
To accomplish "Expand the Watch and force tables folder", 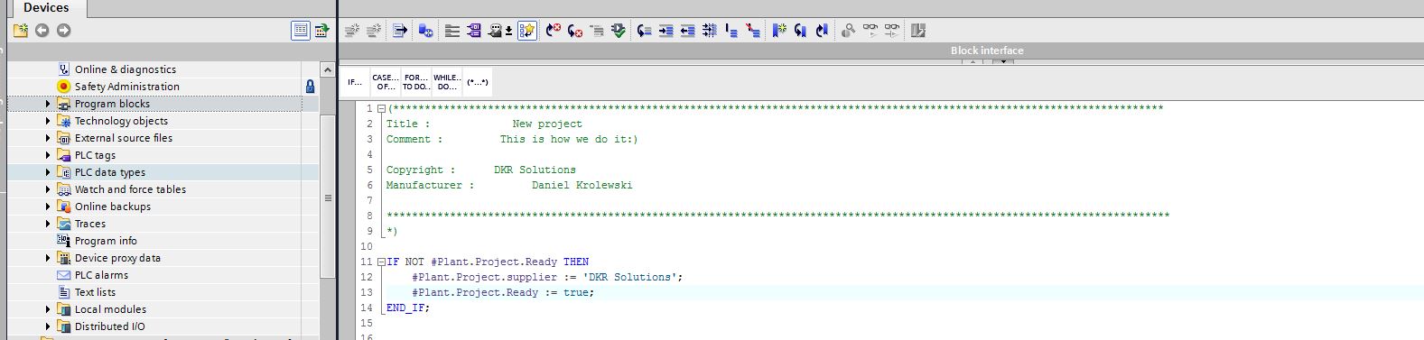I will (x=48, y=189).
